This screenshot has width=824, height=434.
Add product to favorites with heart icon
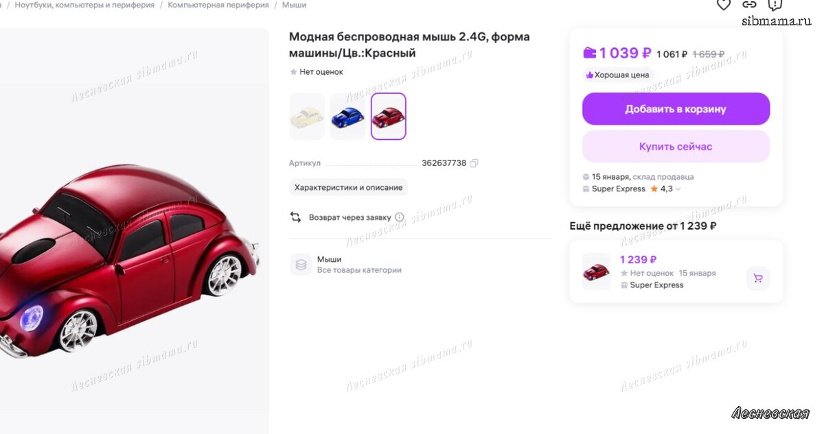(x=724, y=5)
